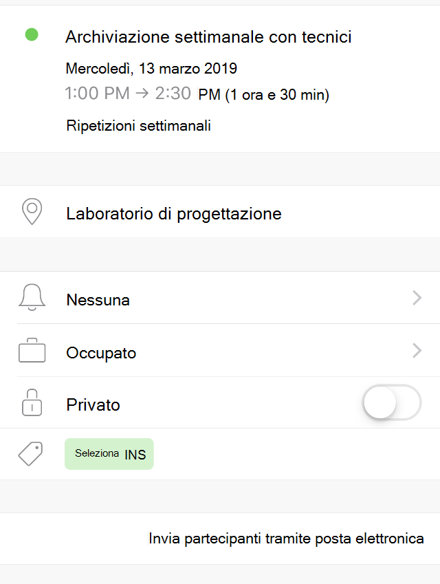Open Ripetizioni settimanali recurrence setting
The image size is (440, 584).
138,126
